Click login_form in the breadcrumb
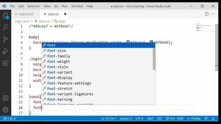221x124 pixels. coord(22,21)
